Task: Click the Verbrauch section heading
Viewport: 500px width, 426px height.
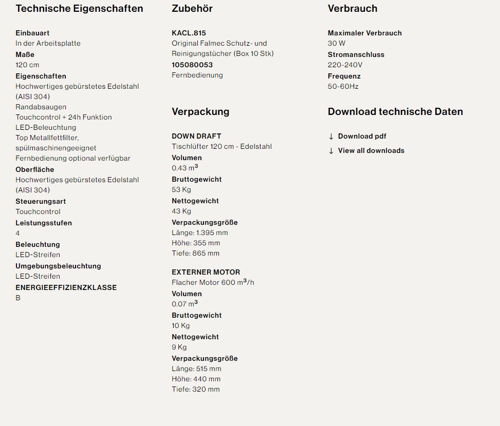Action: coord(352,9)
